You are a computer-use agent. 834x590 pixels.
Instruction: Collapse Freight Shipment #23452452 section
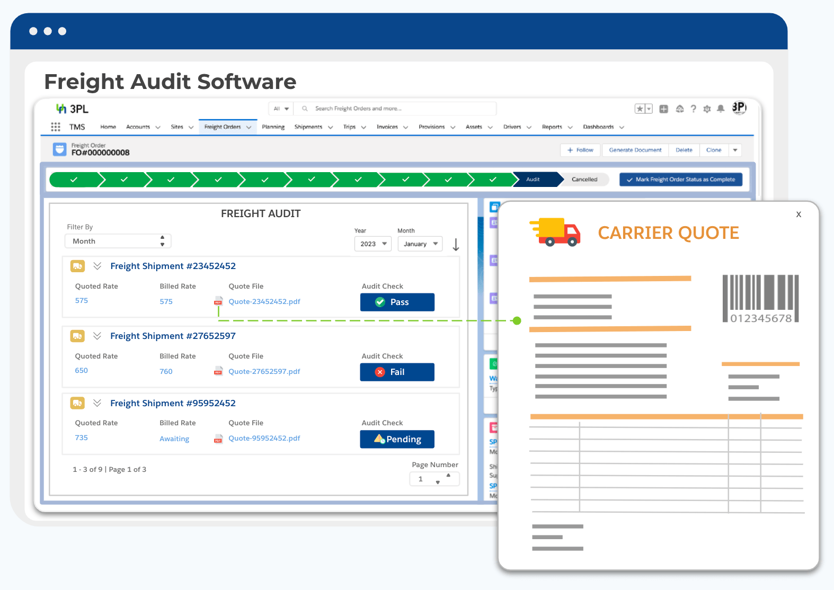click(x=97, y=266)
